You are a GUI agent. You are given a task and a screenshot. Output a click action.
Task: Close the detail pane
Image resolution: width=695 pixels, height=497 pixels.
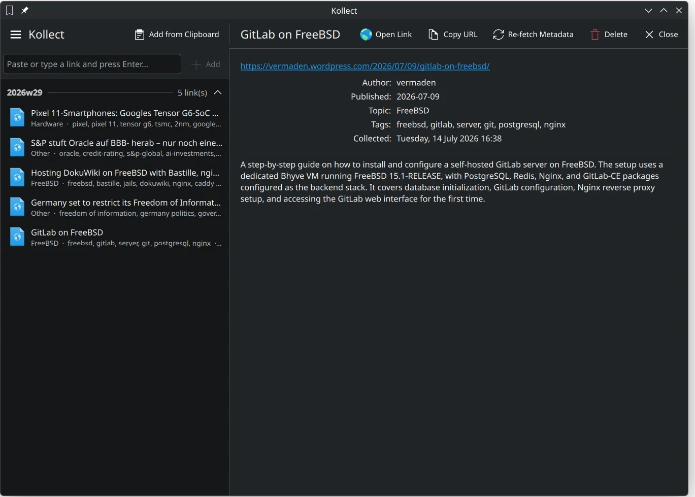[x=661, y=35]
